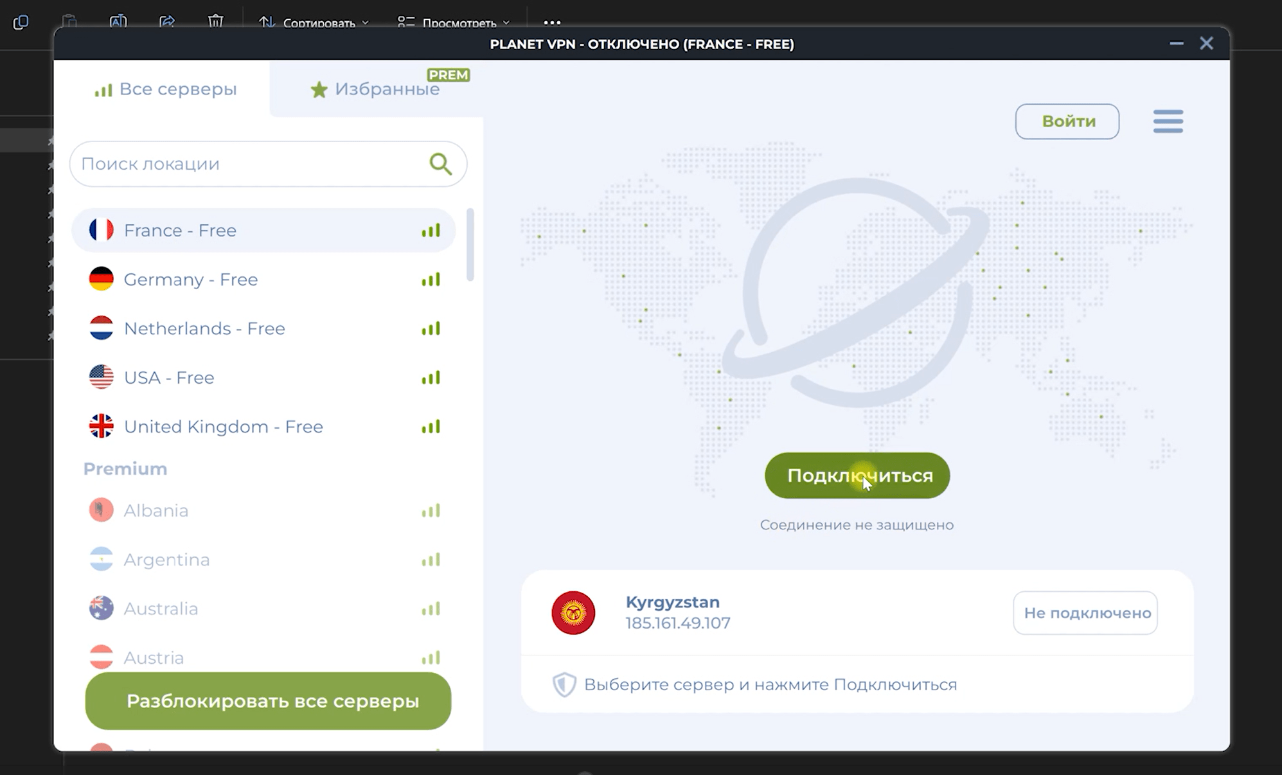Click Разблокировать все серверы button
Image resolution: width=1282 pixels, height=775 pixels.
(x=268, y=700)
